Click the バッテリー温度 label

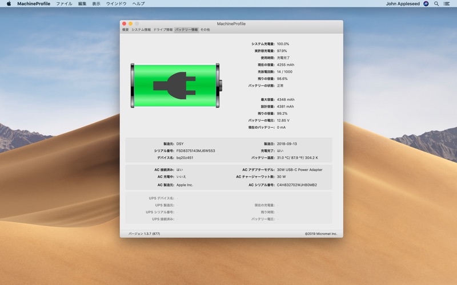263,158
